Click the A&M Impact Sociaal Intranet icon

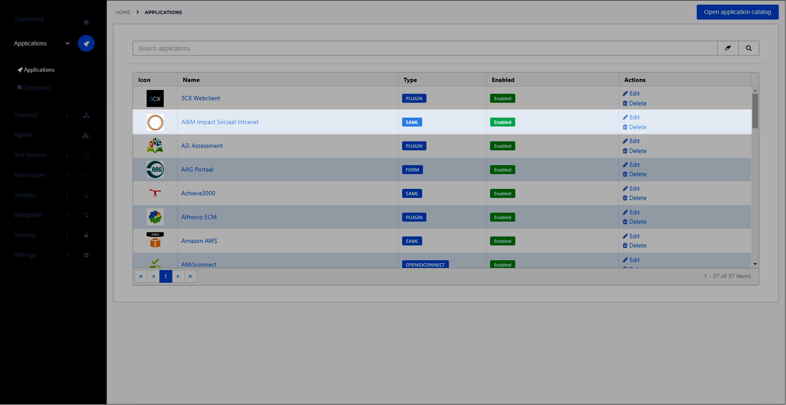(x=155, y=122)
